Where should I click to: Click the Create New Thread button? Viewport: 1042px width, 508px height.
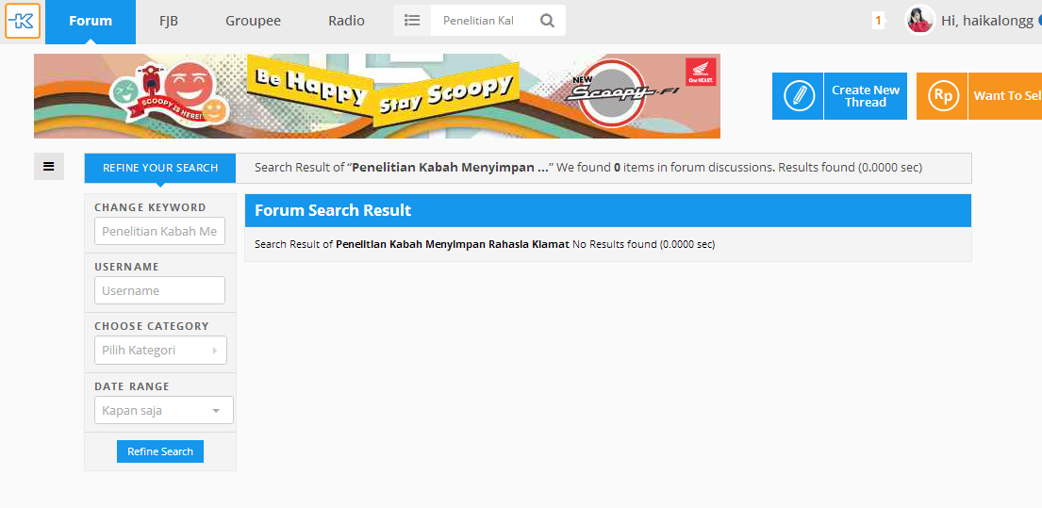[x=866, y=95]
